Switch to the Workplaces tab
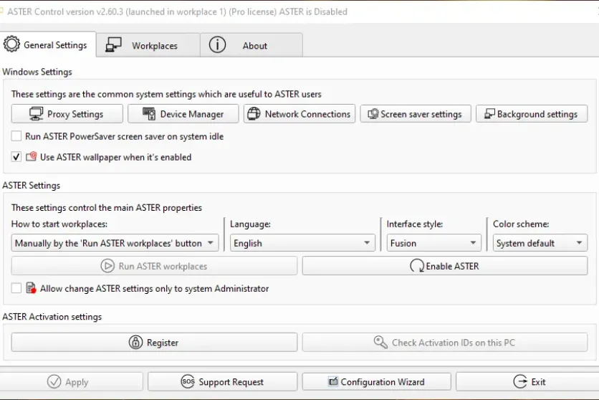The height and width of the screenshot is (400, 599). (148, 45)
